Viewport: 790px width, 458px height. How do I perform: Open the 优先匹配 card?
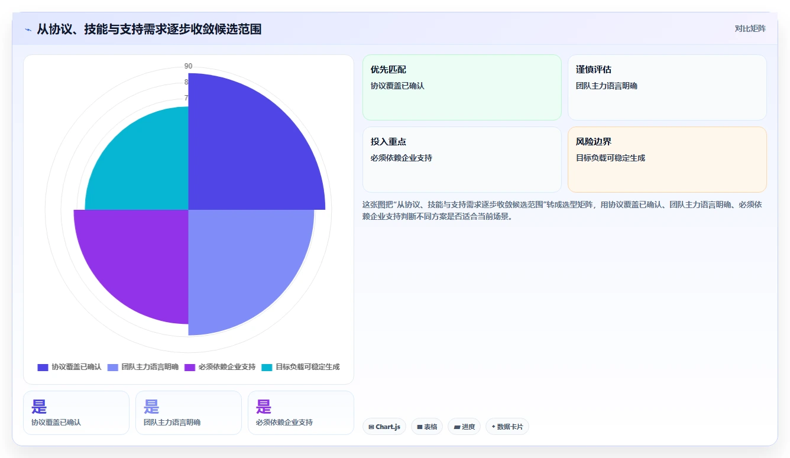462,87
